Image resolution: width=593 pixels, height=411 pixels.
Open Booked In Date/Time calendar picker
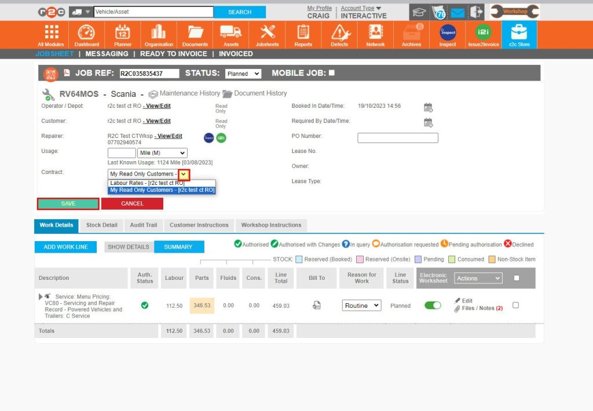tap(428, 107)
